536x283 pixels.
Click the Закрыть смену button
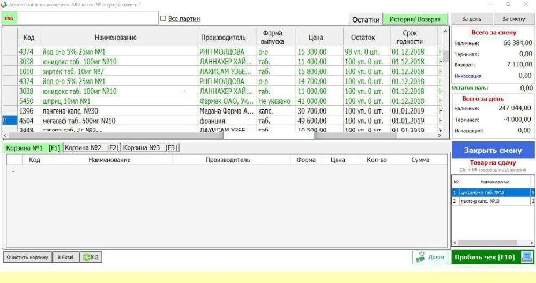click(493, 150)
